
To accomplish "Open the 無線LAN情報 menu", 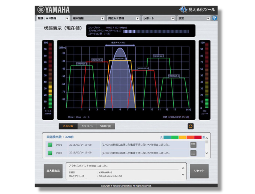I will click(53, 18).
